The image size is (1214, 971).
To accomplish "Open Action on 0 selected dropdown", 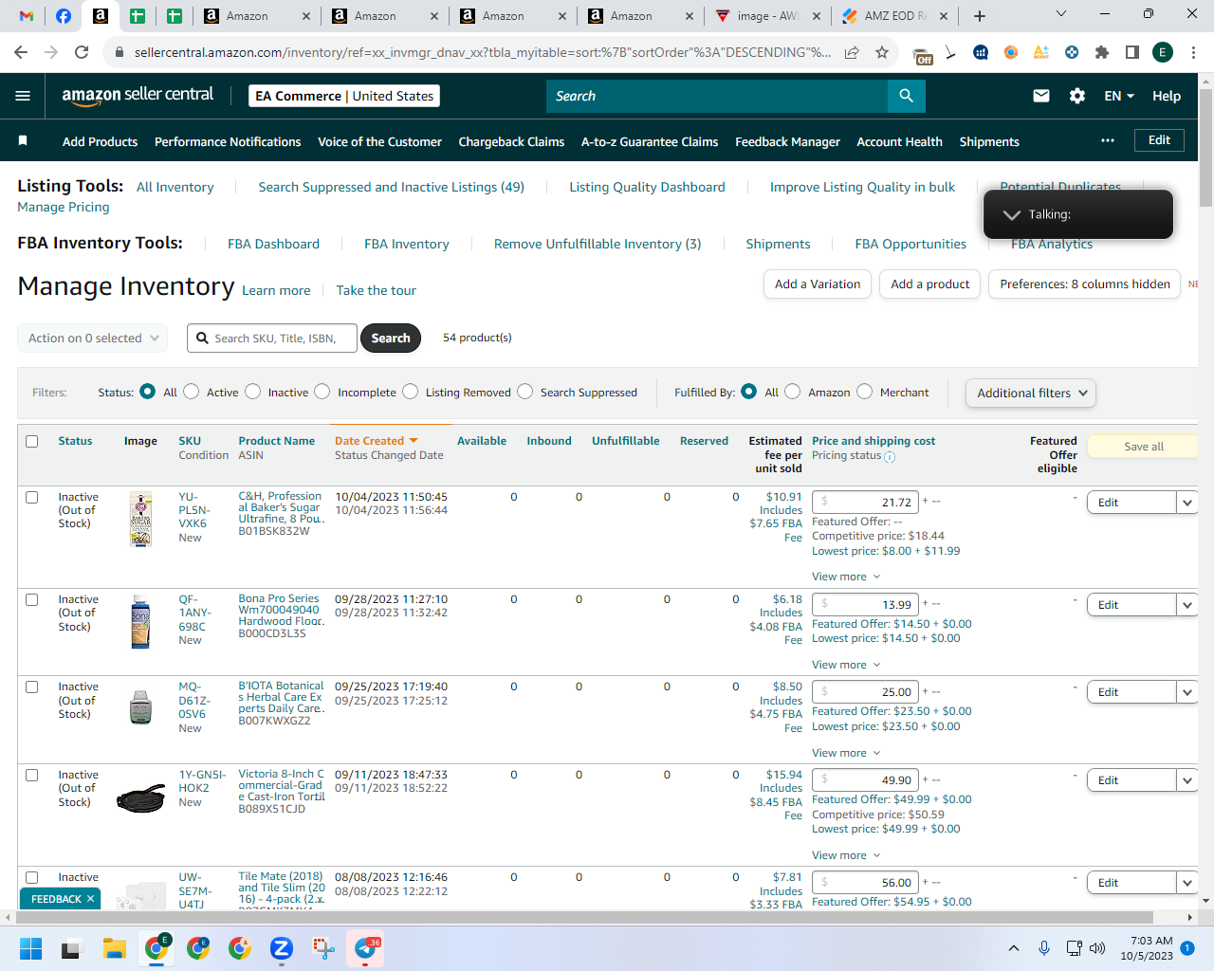I will [x=93, y=338].
